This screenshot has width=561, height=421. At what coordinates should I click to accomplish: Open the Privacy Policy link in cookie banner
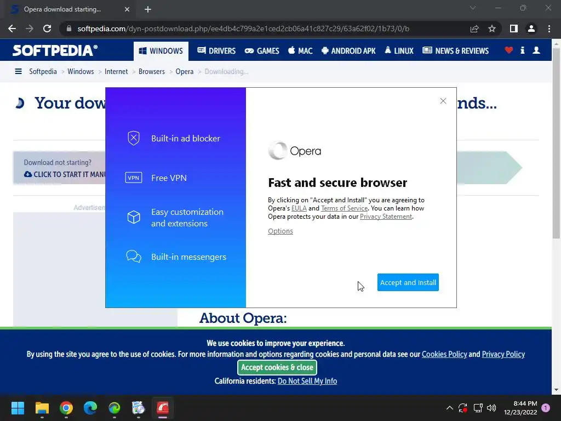[x=503, y=354]
